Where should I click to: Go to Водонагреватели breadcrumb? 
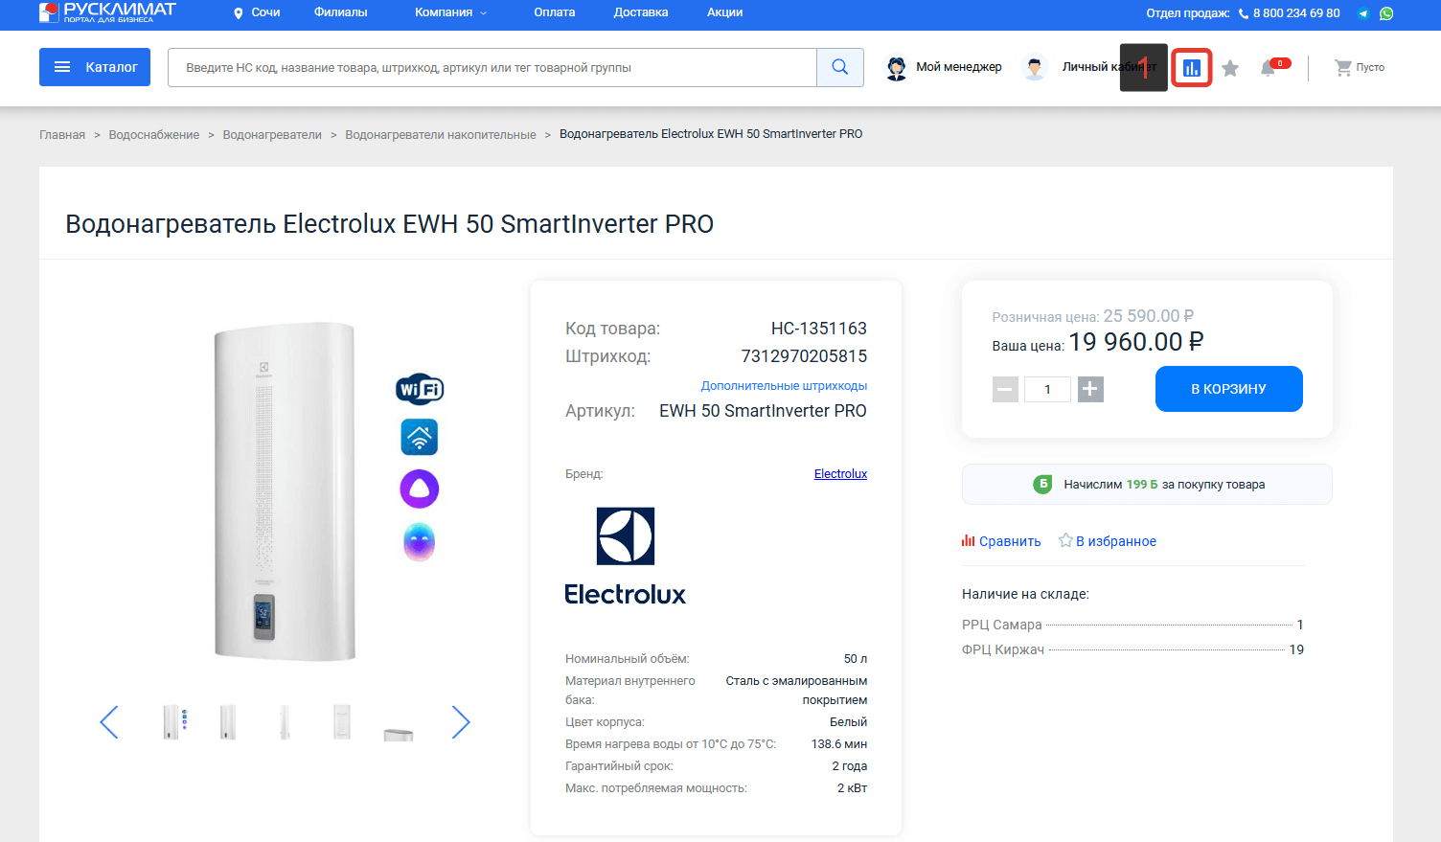click(272, 135)
